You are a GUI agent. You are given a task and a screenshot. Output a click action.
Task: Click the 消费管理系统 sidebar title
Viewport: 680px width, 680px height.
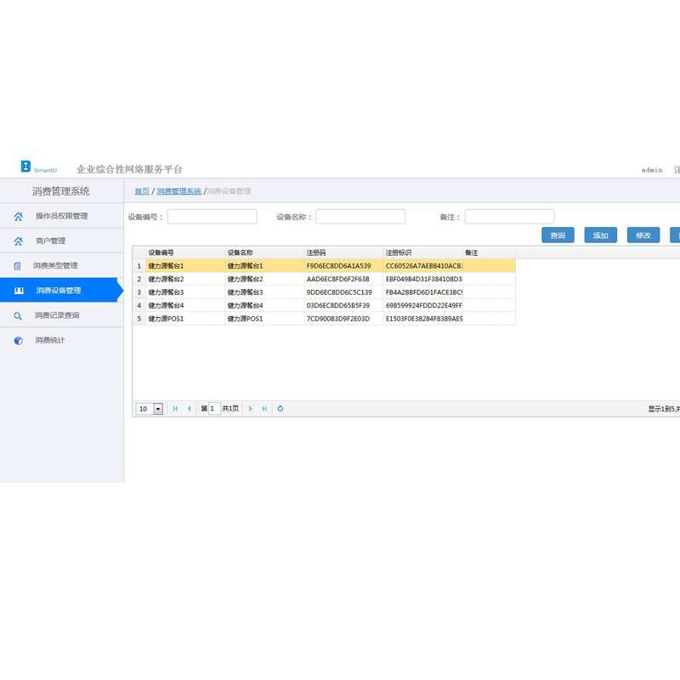[60, 191]
